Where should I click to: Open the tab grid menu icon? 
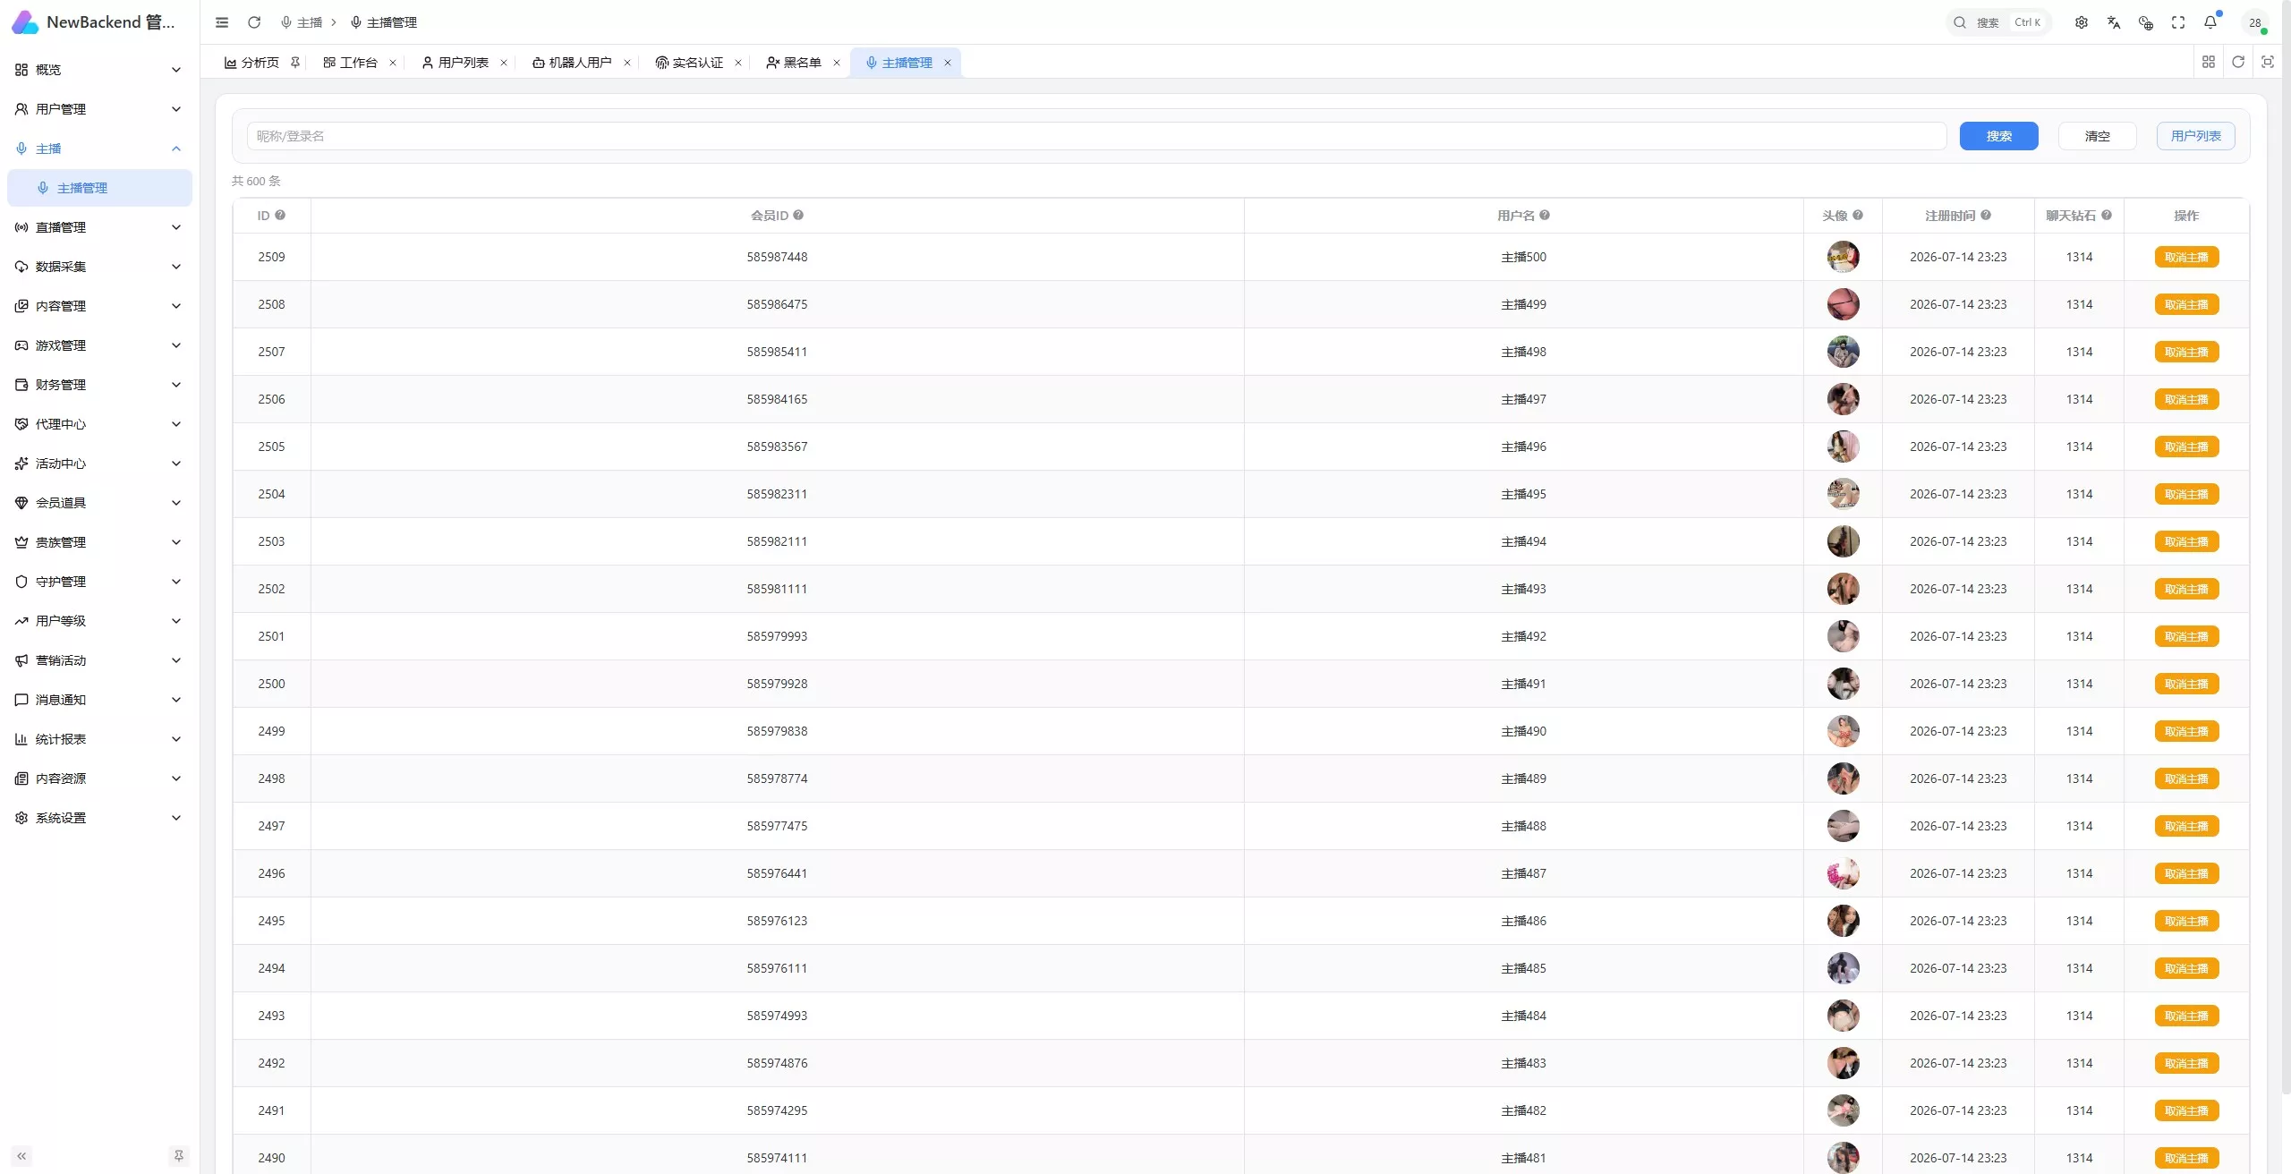pos(2209,62)
